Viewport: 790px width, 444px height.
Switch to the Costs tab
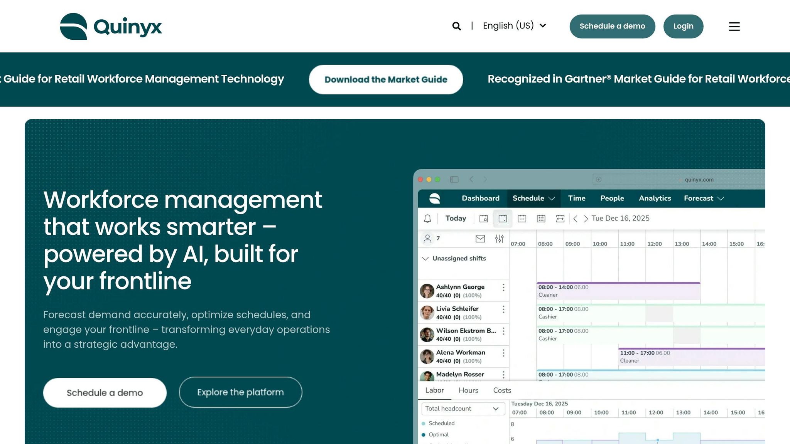click(502, 390)
